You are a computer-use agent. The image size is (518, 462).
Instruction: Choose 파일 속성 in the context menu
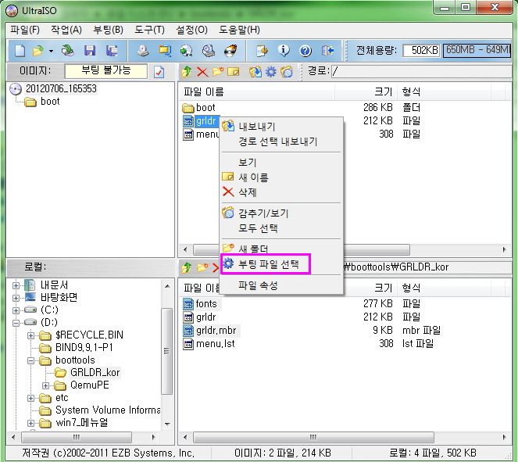point(281,285)
